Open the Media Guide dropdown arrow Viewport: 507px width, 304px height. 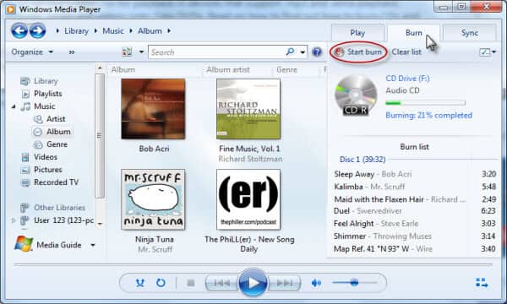[x=93, y=245]
